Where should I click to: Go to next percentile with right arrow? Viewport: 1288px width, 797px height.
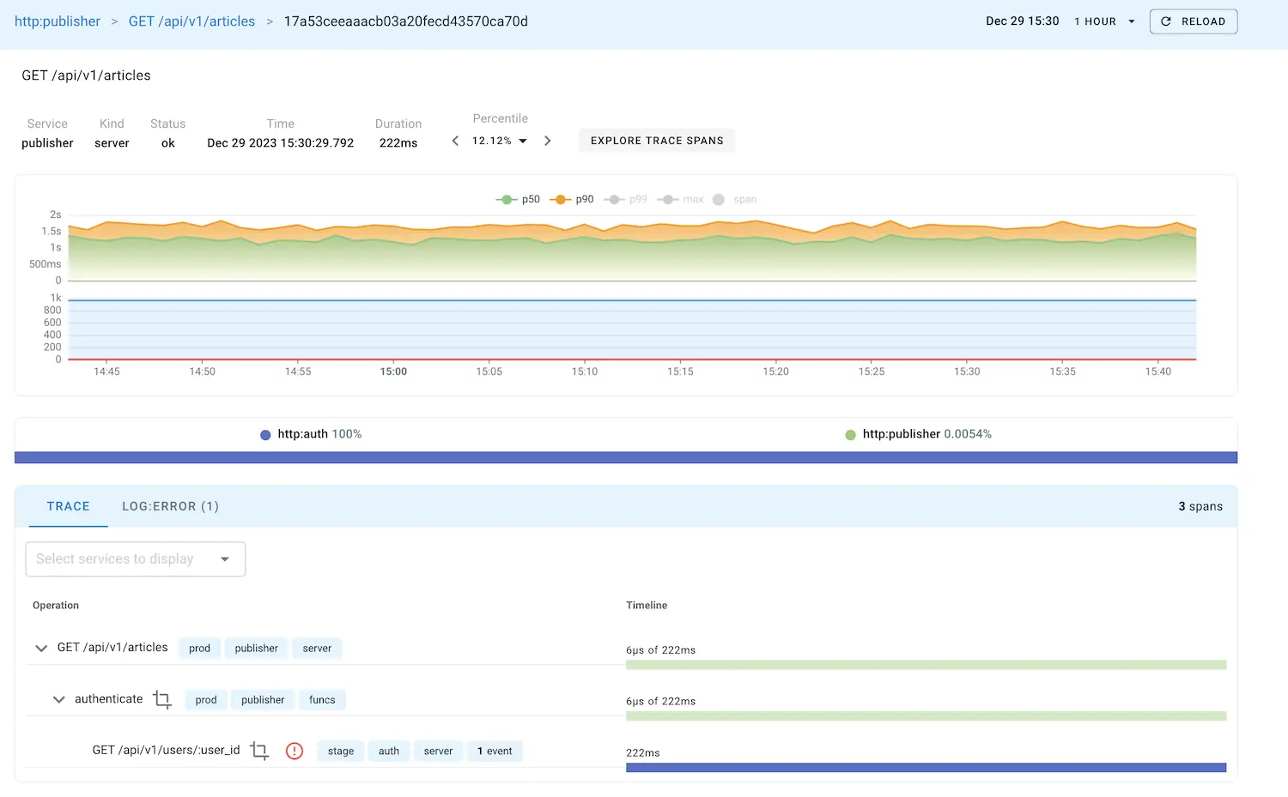(x=548, y=141)
